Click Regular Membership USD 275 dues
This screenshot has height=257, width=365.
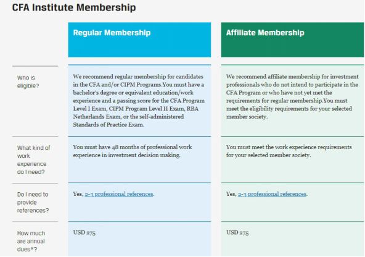[84, 232]
